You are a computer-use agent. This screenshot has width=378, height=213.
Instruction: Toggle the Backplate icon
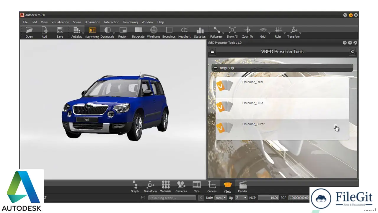coord(138,30)
